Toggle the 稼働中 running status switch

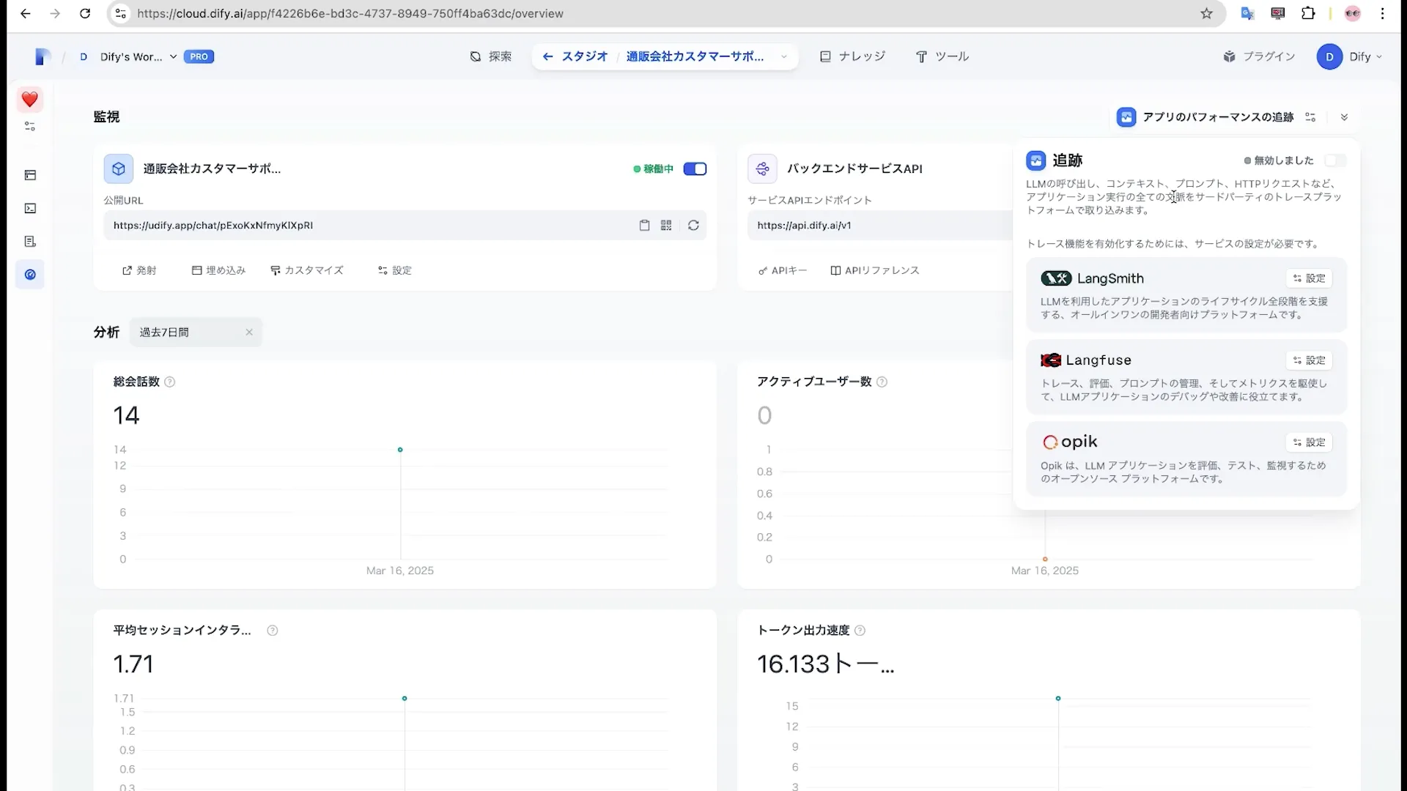pyautogui.click(x=694, y=168)
